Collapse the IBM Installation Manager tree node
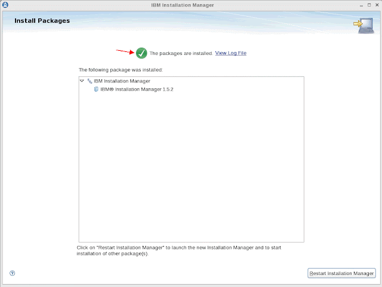The width and height of the screenshot is (382, 287). [x=82, y=81]
